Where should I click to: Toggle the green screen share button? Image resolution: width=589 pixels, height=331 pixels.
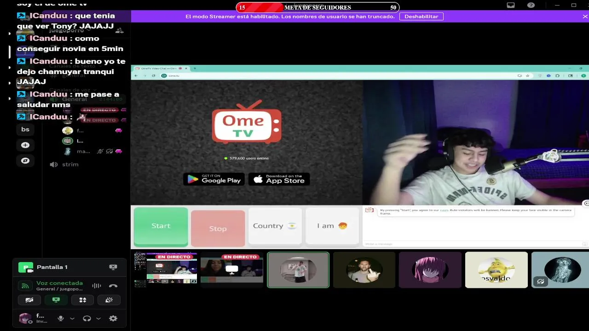[56, 300]
